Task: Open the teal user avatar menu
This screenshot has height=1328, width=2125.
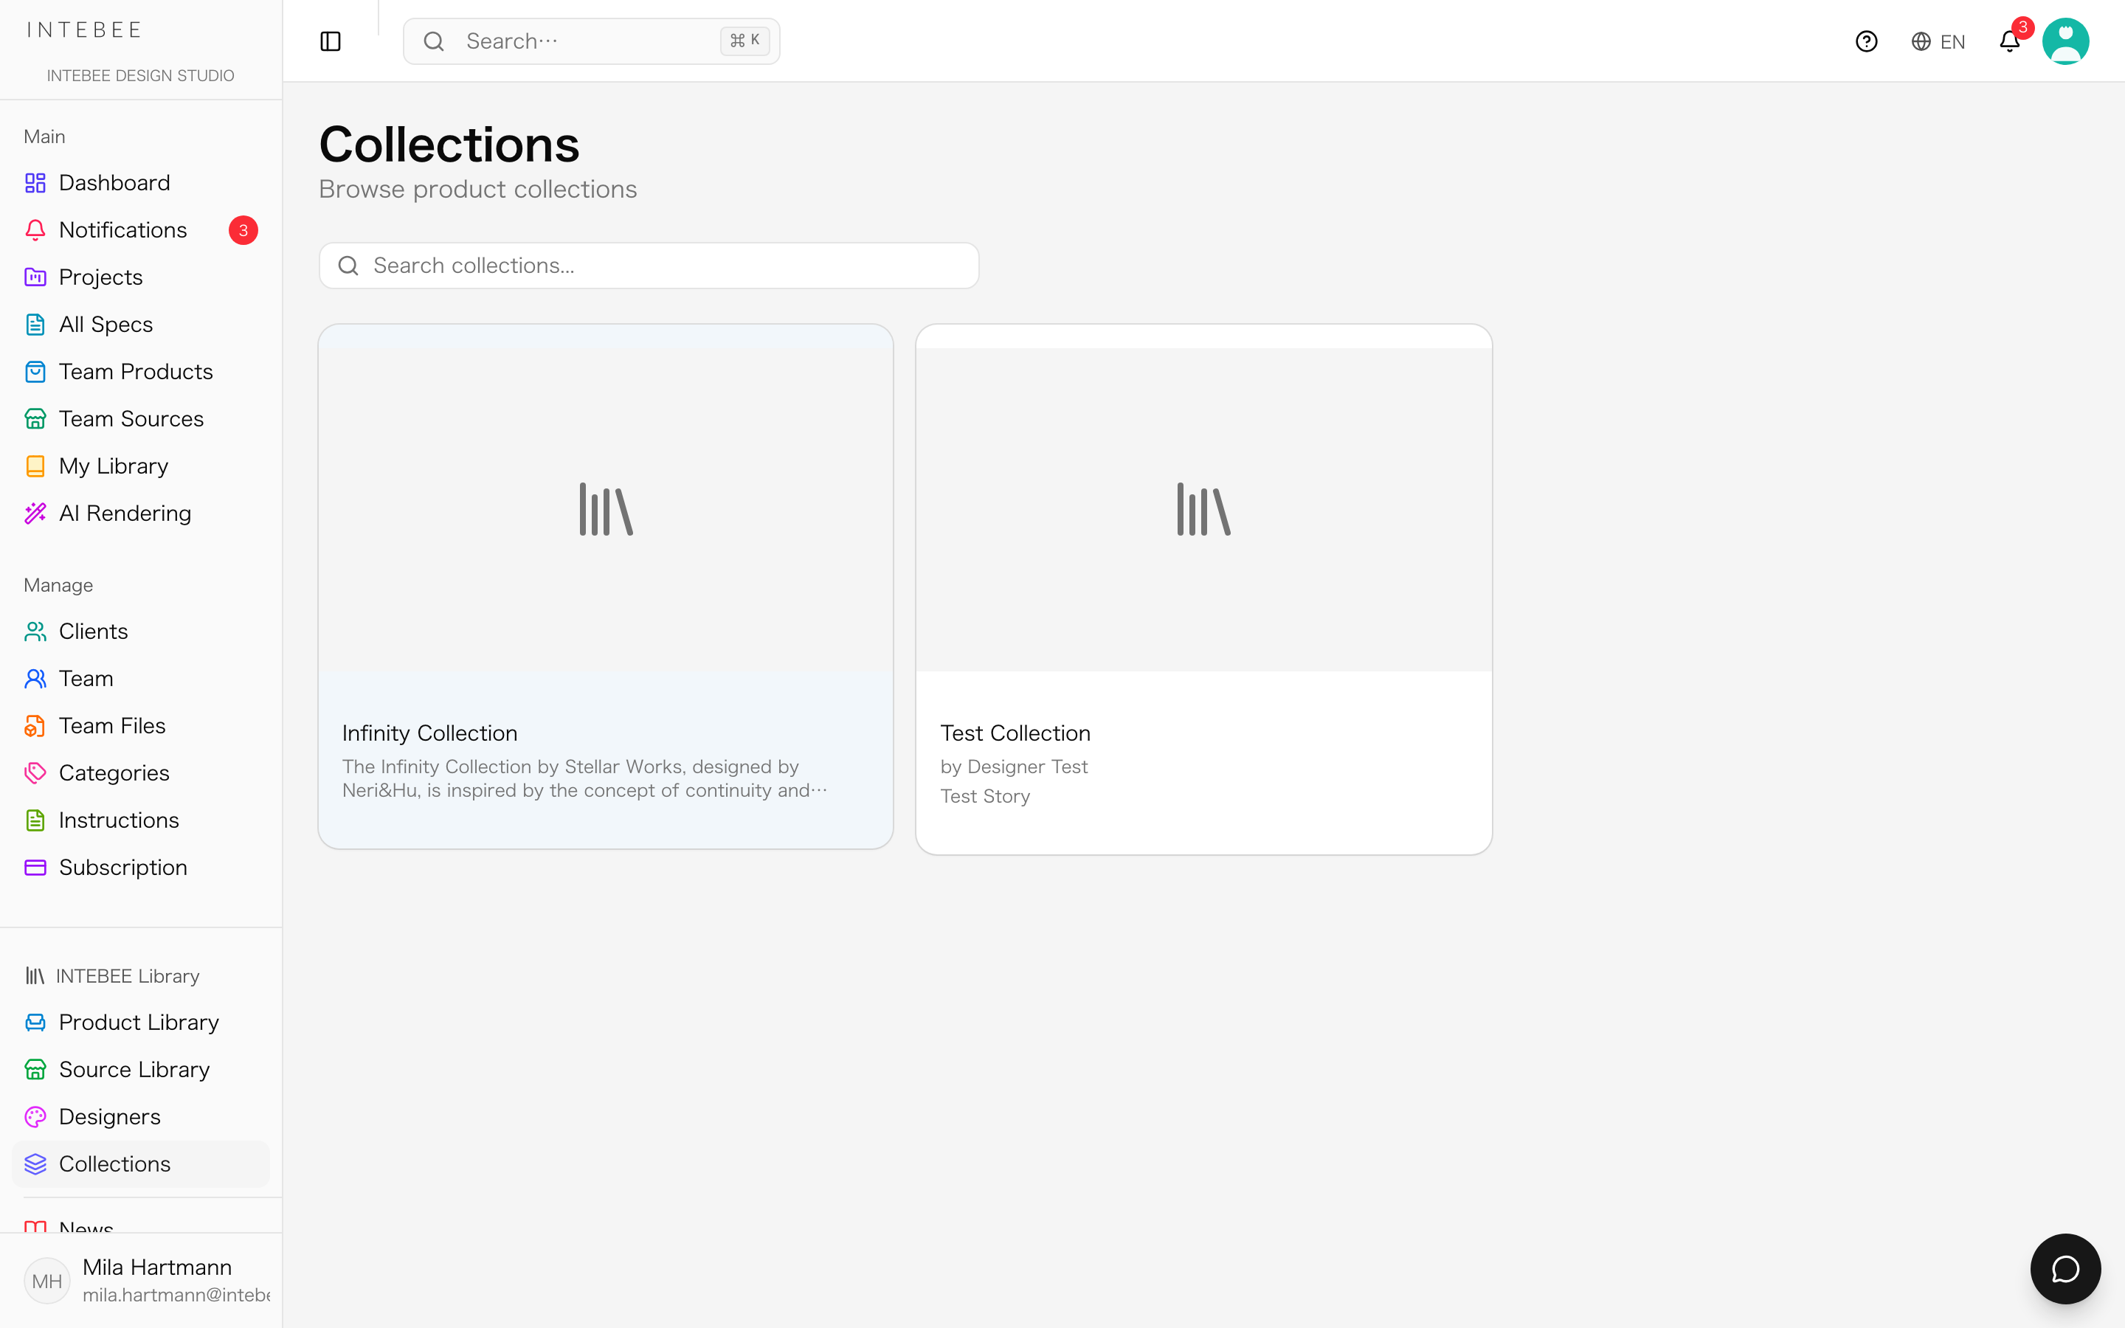Action: point(2065,41)
